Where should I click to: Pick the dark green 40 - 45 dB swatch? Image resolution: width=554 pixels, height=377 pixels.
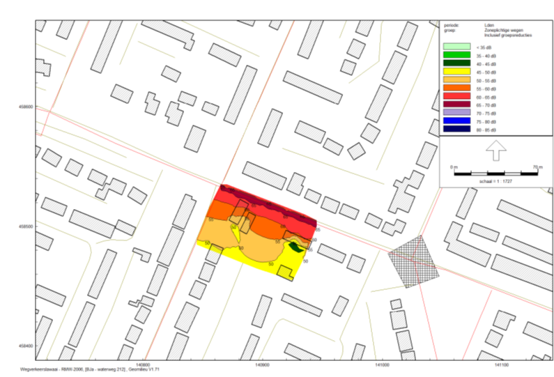[460, 65]
